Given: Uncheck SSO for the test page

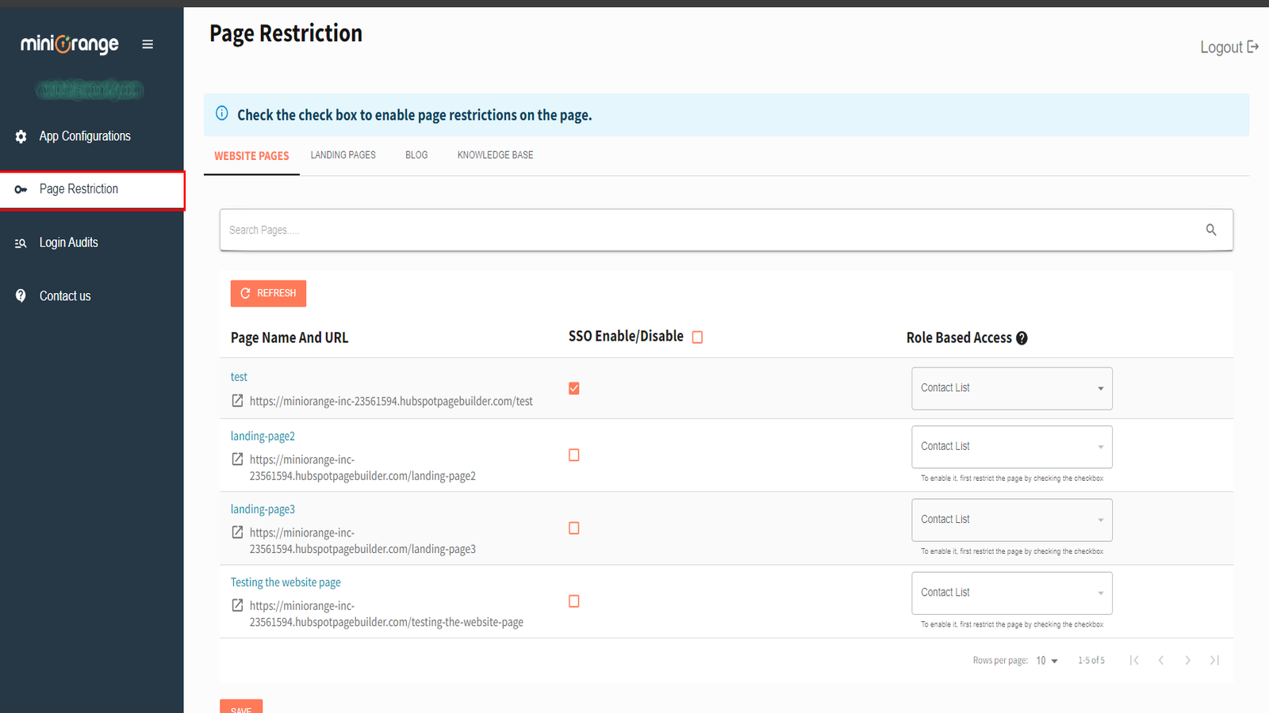Looking at the screenshot, I should click(573, 388).
